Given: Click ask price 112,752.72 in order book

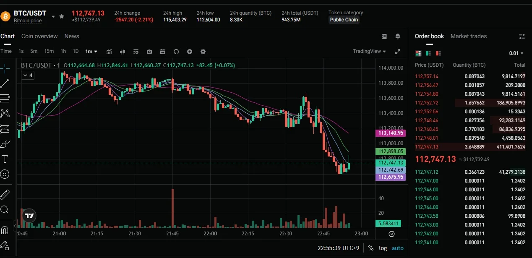Looking at the screenshot, I should pyautogui.click(x=427, y=103).
